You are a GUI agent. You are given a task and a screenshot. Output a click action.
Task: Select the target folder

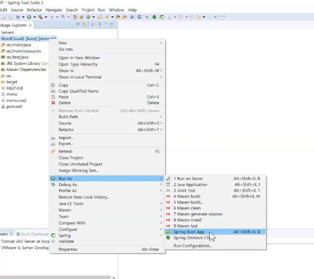point(12,82)
